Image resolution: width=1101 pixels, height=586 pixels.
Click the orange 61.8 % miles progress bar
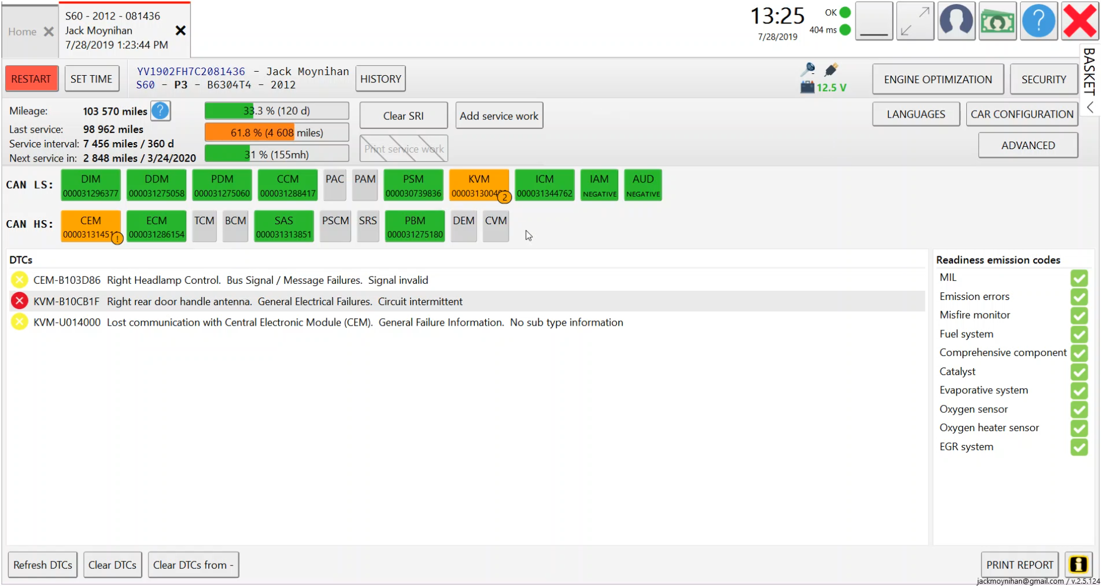(276, 132)
